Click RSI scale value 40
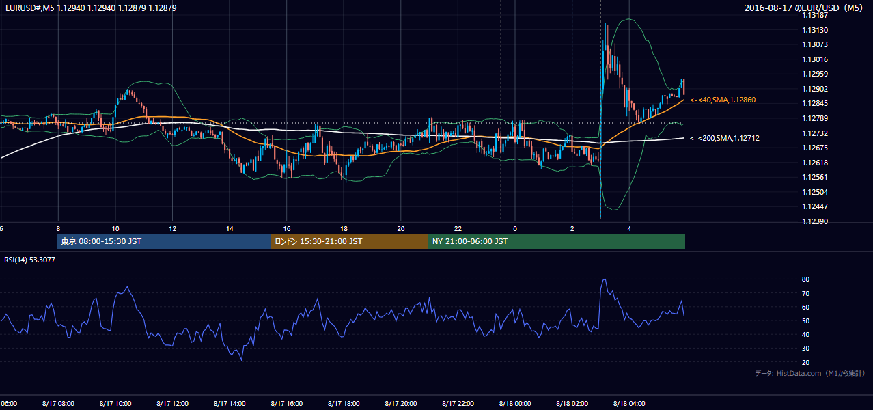Viewport: 873px width, 410px height. [x=805, y=334]
